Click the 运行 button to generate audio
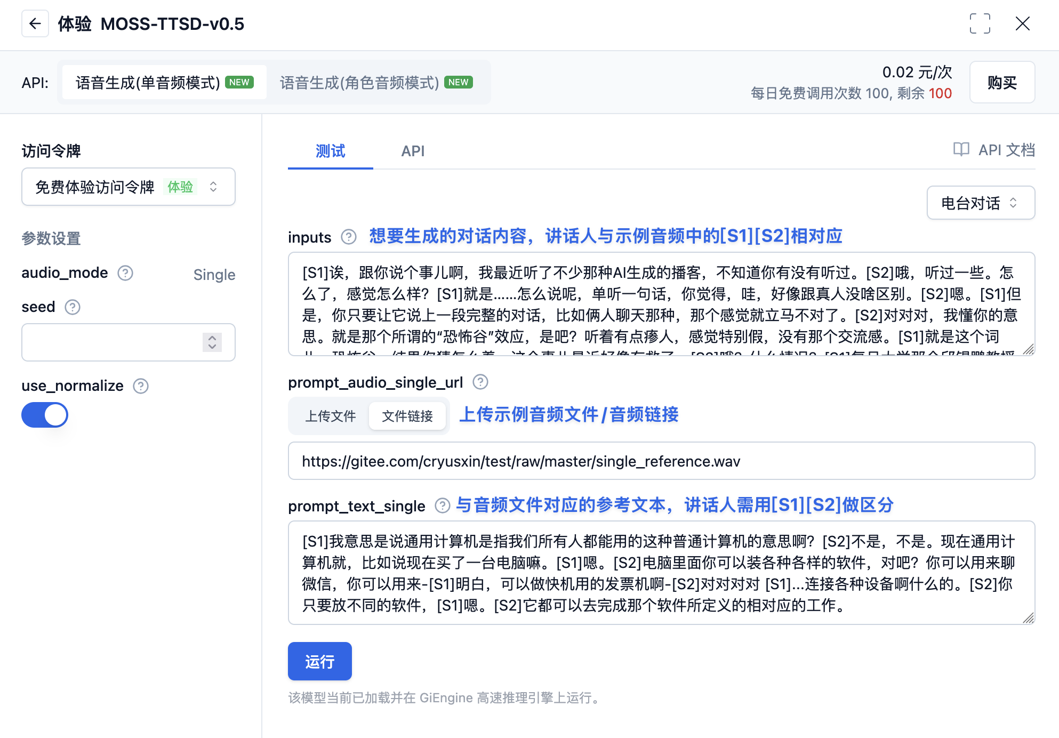 319,661
